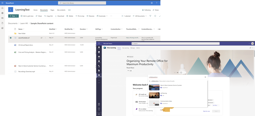Open Site contents nav tab
Image resolution: width=255 pixels, height=116 pixels.
61,10
